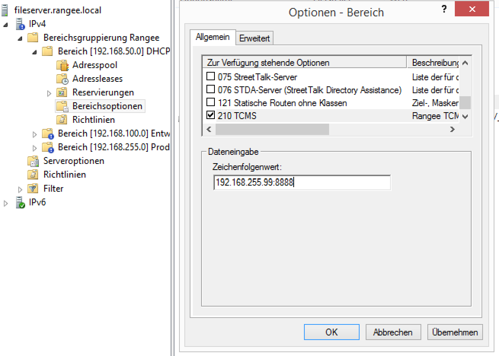Uncheck the 210 TCMS option
The width and height of the screenshot is (499, 356).
pos(211,115)
